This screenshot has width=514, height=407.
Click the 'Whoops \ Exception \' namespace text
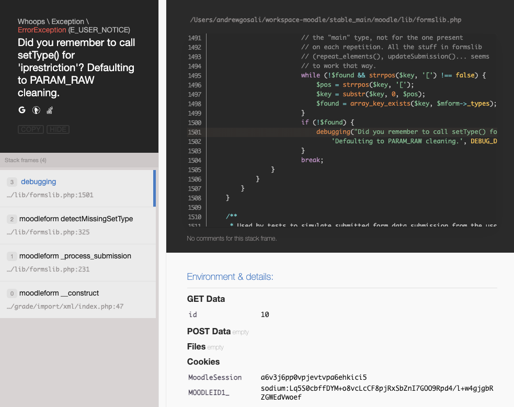53,21
